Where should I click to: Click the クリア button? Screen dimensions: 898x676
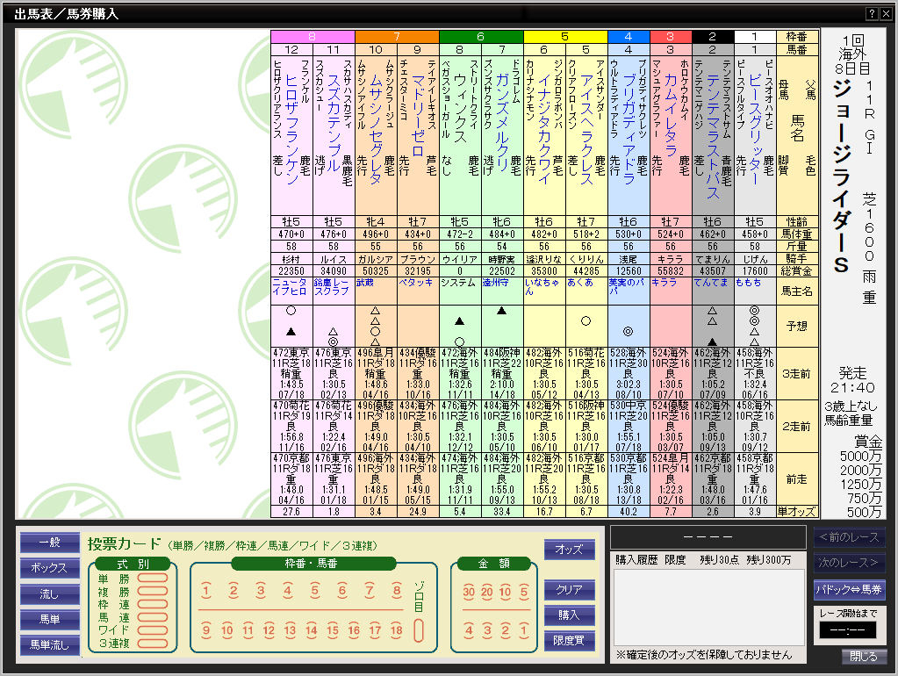click(x=570, y=589)
